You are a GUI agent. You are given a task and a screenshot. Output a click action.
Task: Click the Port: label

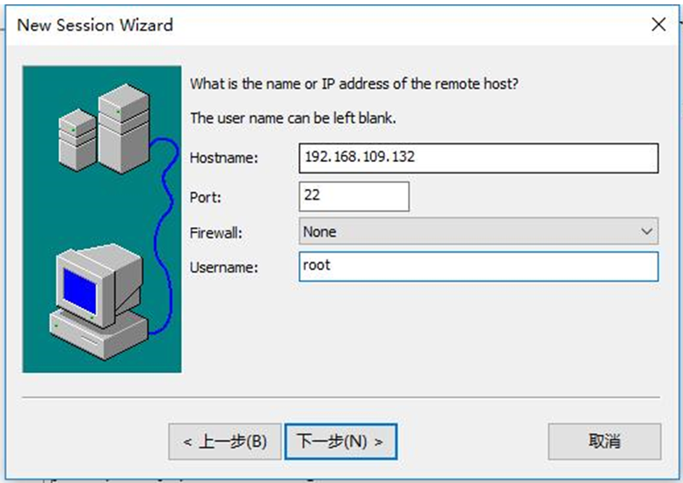(x=206, y=197)
